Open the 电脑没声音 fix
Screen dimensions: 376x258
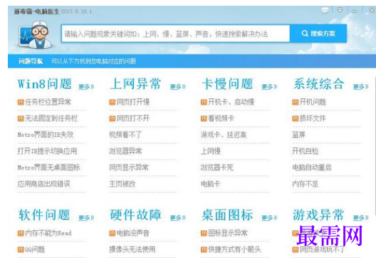(x=133, y=233)
